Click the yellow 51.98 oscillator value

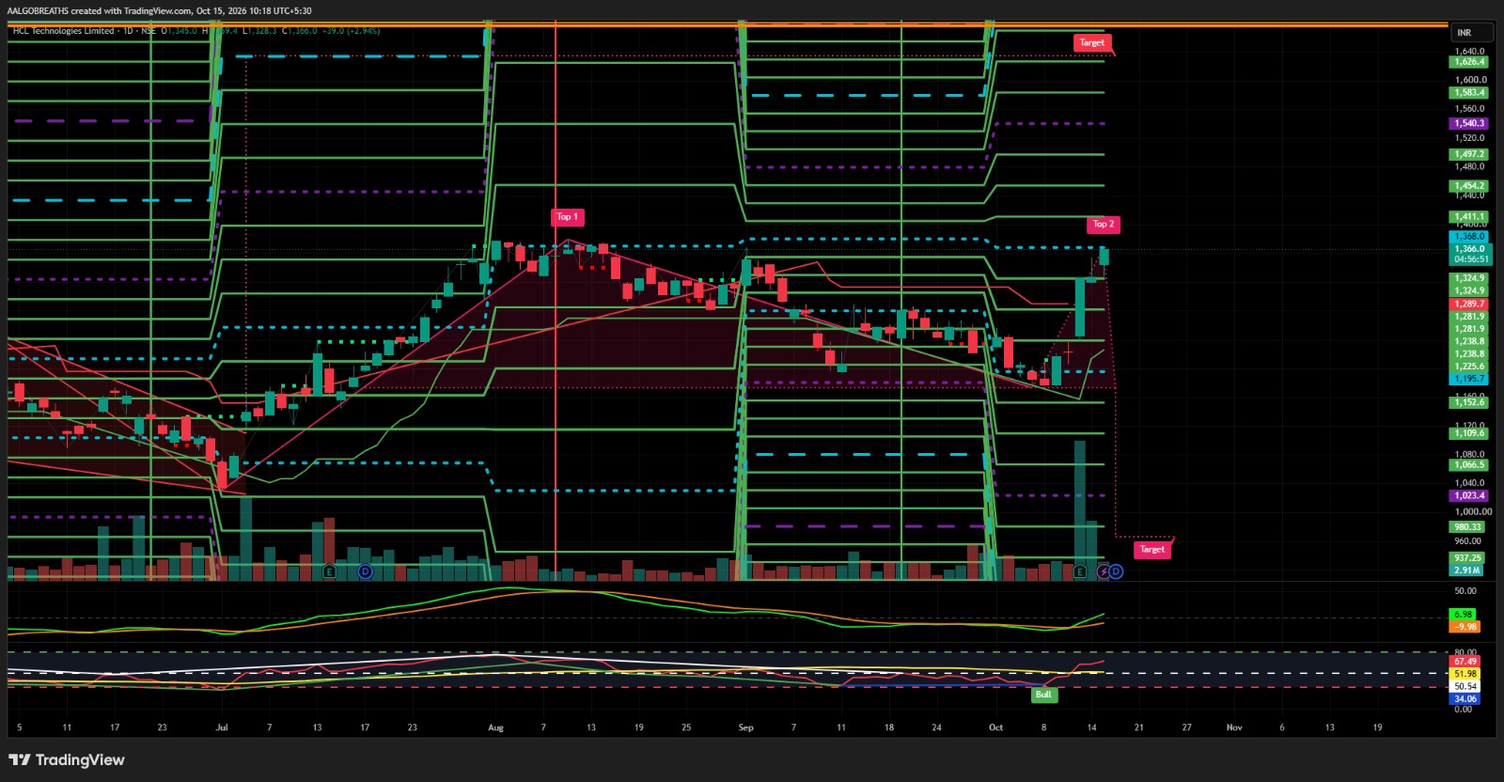click(1465, 674)
